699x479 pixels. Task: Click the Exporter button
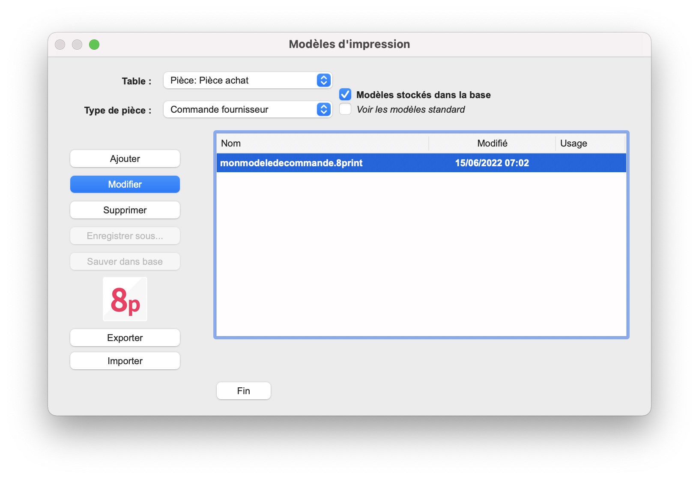tap(125, 338)
